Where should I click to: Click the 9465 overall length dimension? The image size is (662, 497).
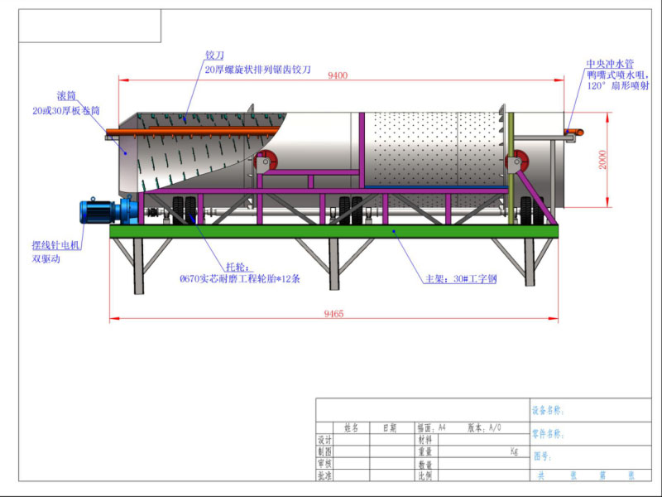coord(332,313)
